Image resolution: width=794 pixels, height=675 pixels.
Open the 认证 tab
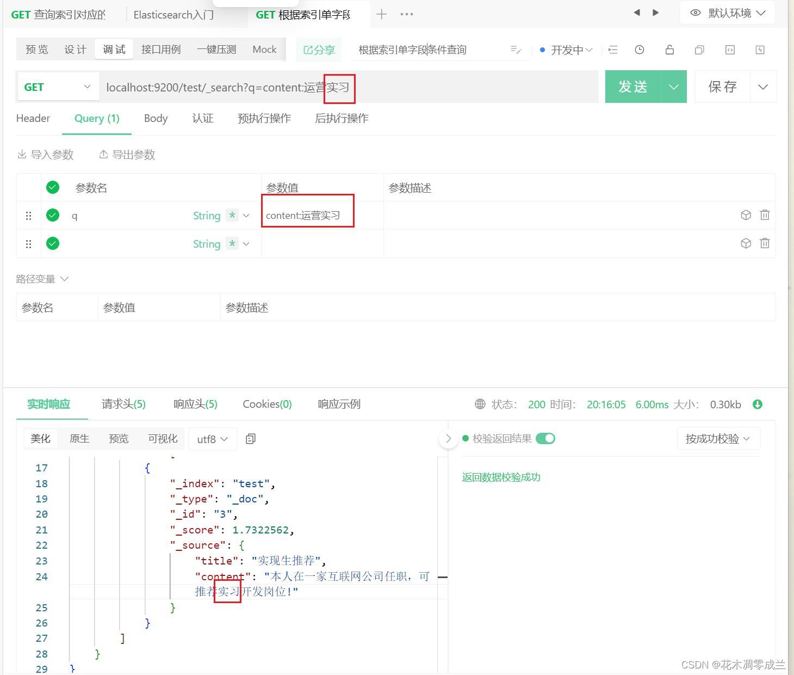pos(203,118)
